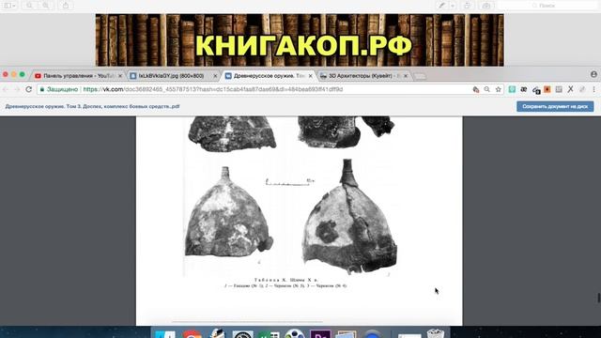Click the browser forward arrow
The image size is (601, 338).
tap(17, 89)
